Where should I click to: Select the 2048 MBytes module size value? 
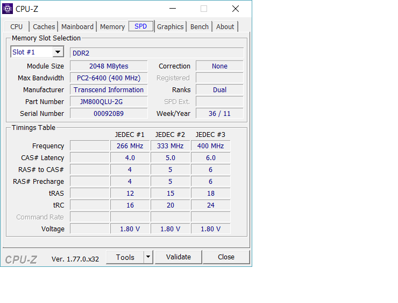click(x=109, y=66)
